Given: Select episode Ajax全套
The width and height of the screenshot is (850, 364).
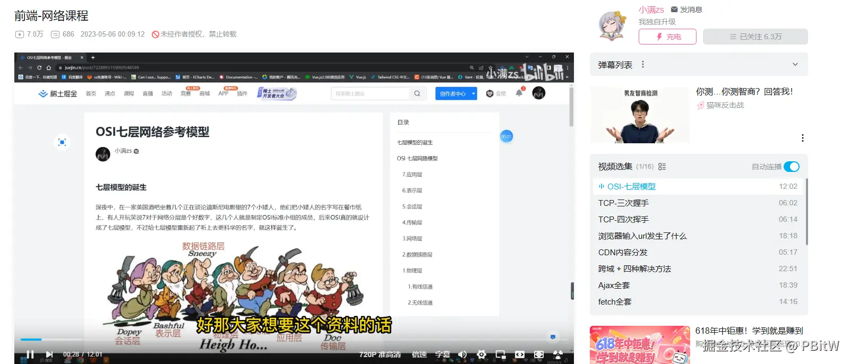Looking at the screenshot, I should pos(698,285).
